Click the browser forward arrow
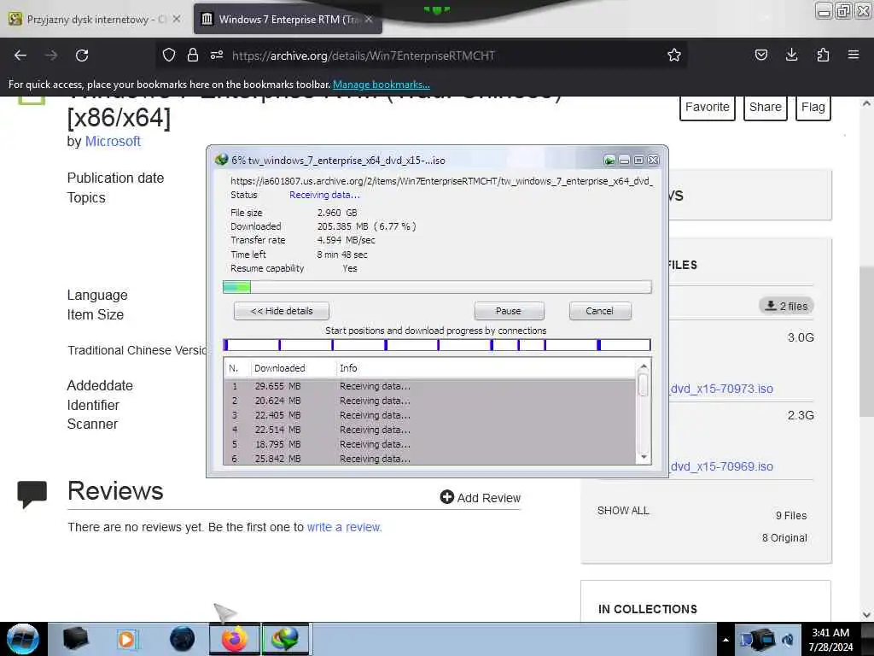874x656 pixels. tap(51, 56)
